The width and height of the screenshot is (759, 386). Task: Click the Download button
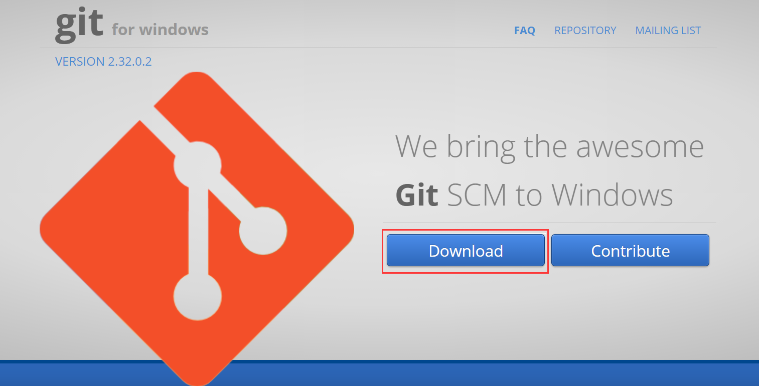[x=466, y=251]
